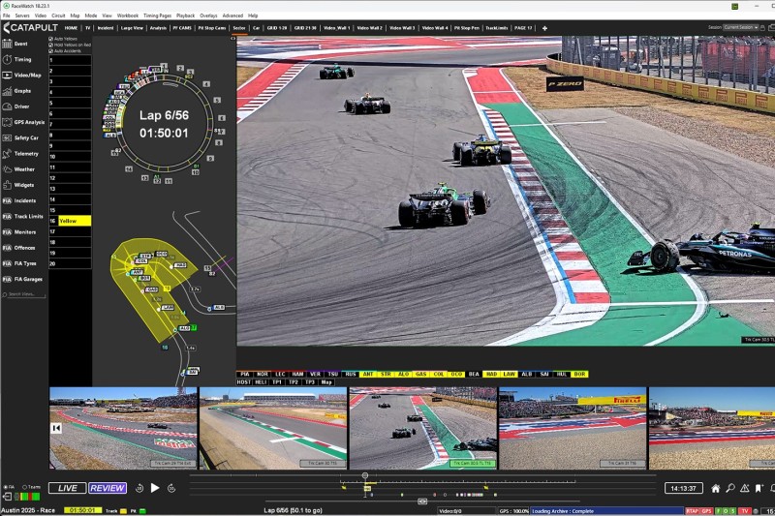The width and height of the screenshot is (775, 516).
Task: Open FIA Track Limits sidebar item
Action: 22,216
